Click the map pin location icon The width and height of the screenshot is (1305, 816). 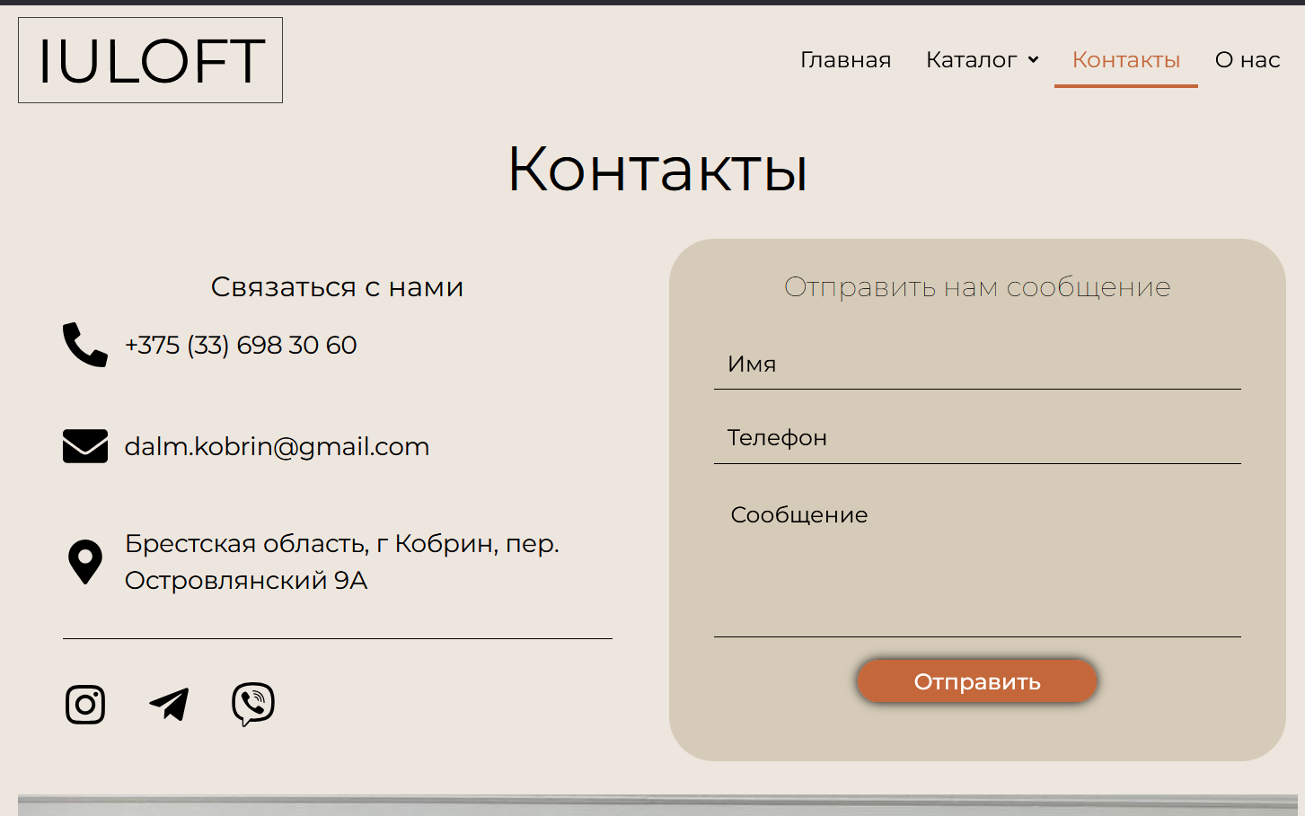tap(85, 562)
